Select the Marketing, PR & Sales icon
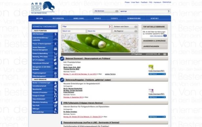The width and height of the screenshot is (202, 127). [55, 57]
